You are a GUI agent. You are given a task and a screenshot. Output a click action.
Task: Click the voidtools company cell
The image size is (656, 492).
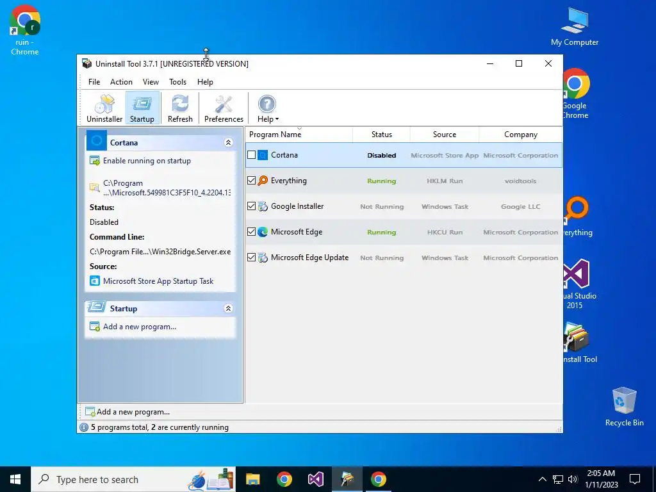(x=520, y=181)
